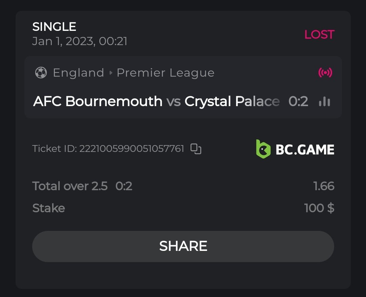Select the Crystal Palace team name

232,101
